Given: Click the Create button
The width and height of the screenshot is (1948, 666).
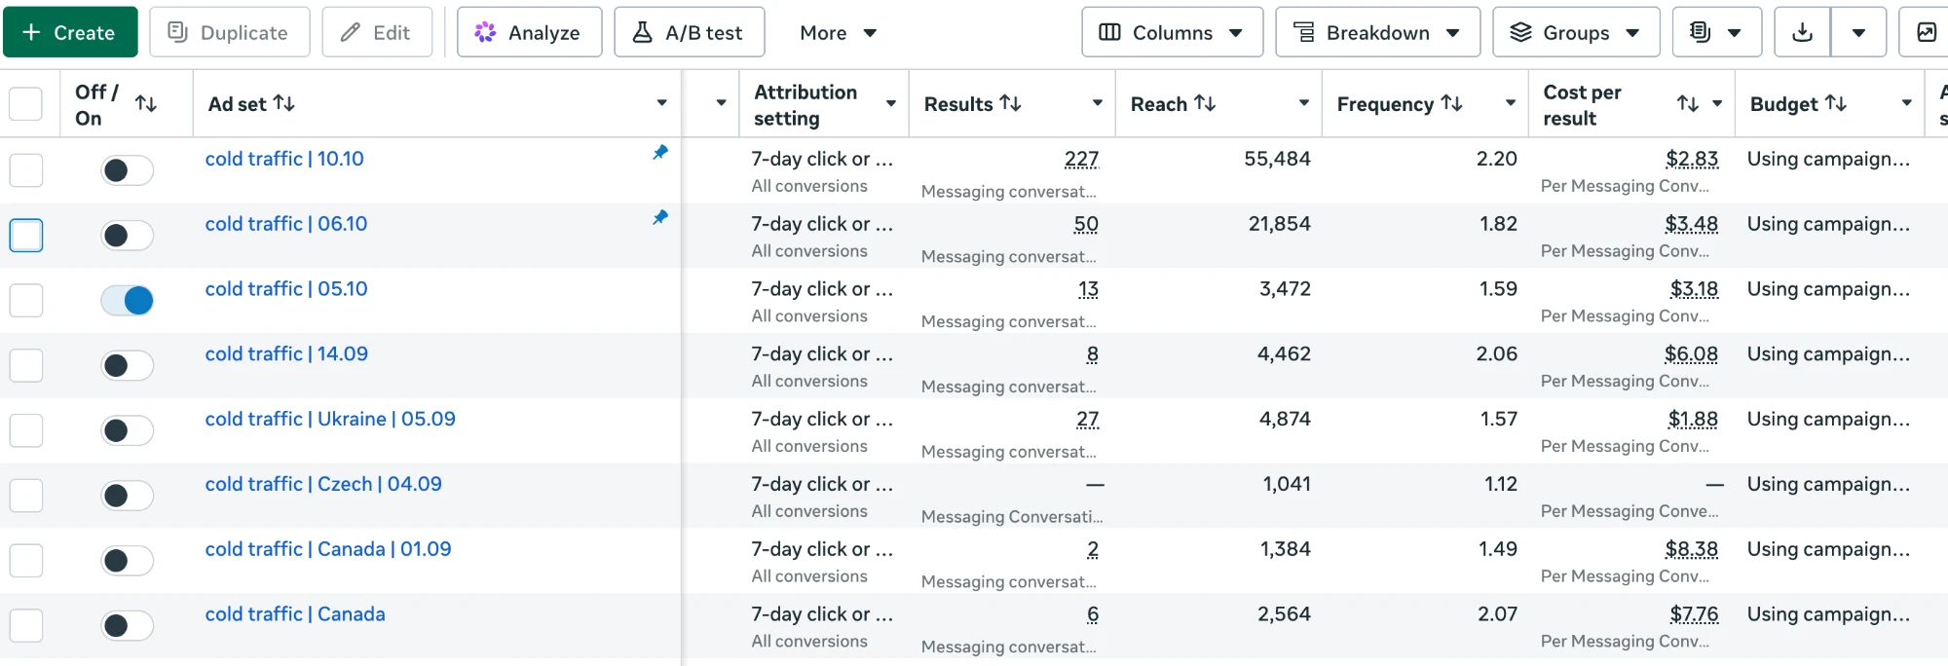Looking at the screenshot, I should [x=70, y=32].
